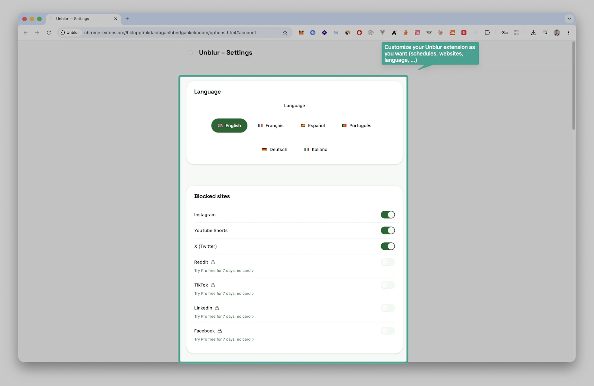The width and height of the screenshot is (594, 386).
Task: Open the gray bubble extension icon
Action: [x=371, y=33]
